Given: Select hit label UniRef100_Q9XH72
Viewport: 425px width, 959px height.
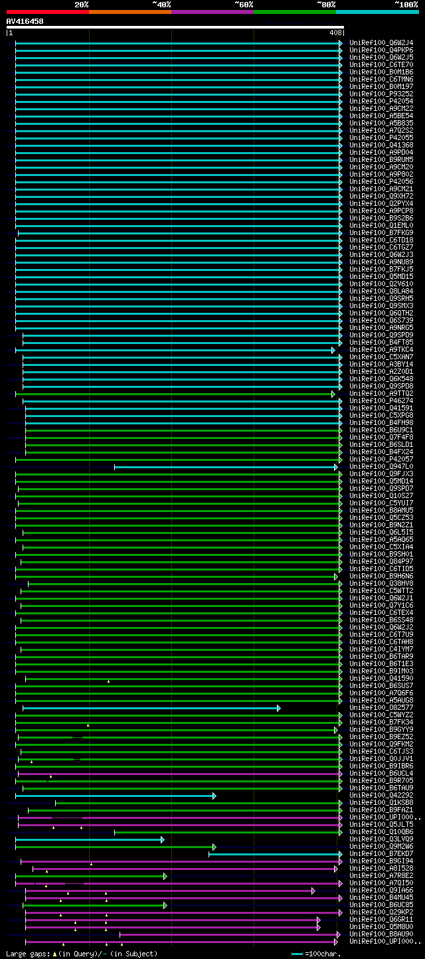Looking at the screenshot, I should click(381, 197).
